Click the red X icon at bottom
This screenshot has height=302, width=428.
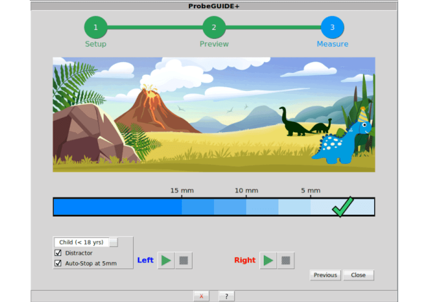[x=202, y=296]
